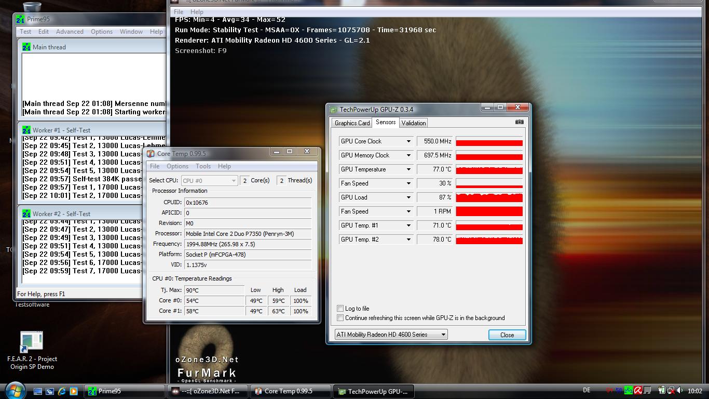Open the Prime95 Test menu
The image size is (709, 399).
[x=25, y=32]
